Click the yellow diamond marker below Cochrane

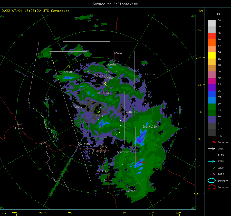88,148
